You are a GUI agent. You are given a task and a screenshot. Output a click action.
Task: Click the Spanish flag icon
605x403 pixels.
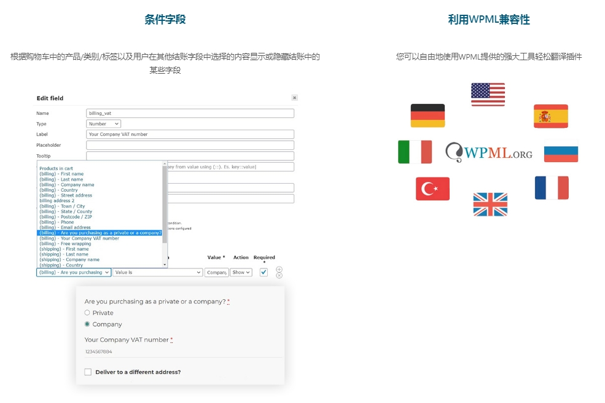[550, 116]
